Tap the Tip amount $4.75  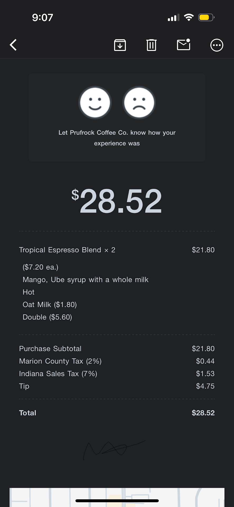pos(205,386)
